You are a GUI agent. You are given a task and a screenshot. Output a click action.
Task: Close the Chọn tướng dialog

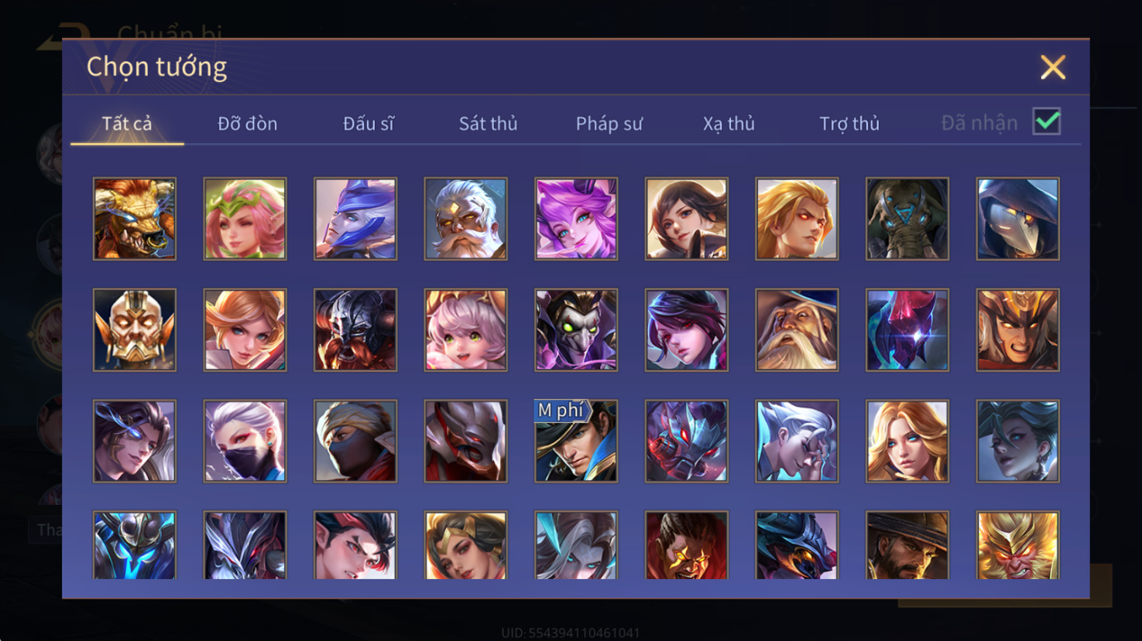(1052, 67)
